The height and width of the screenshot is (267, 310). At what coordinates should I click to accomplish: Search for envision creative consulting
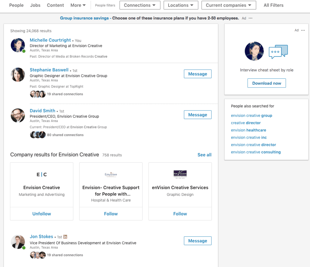pos(256,152)
